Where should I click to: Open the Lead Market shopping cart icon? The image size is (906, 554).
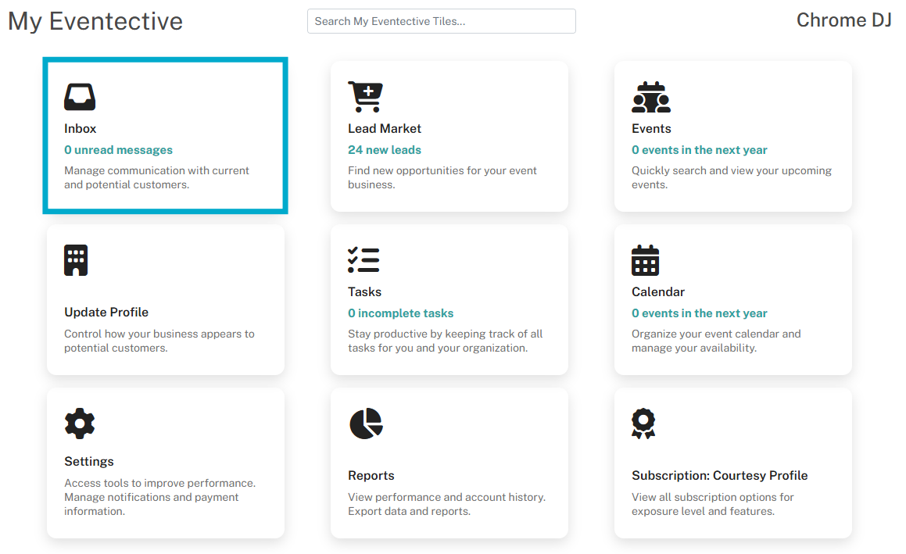(x=365, y=97)
